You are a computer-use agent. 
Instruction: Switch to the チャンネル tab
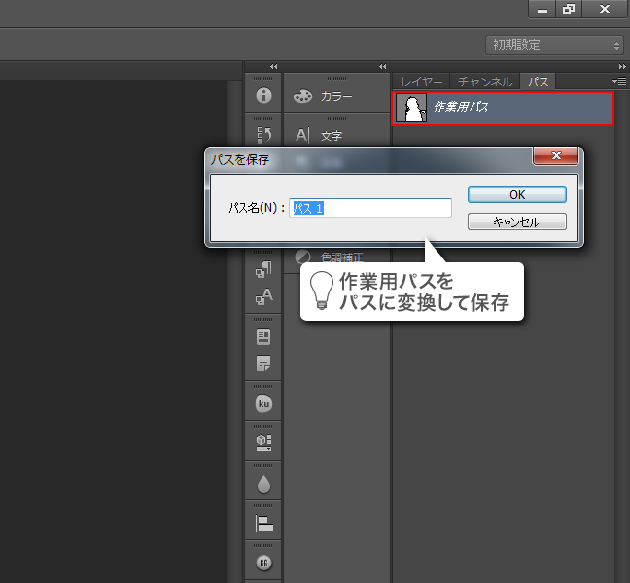point(484,83)
